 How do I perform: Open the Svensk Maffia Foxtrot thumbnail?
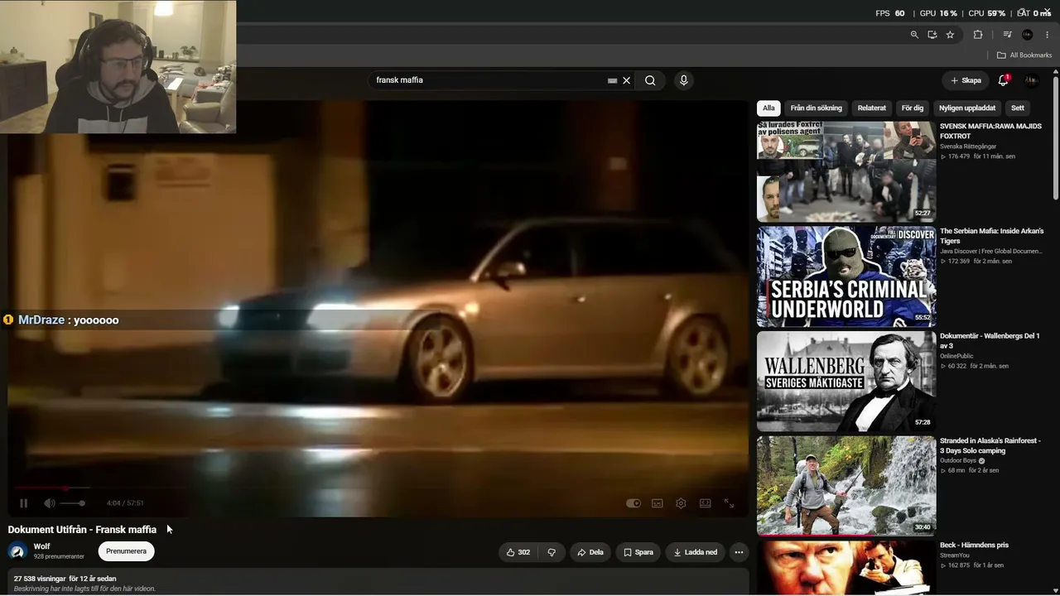point(846,172)
